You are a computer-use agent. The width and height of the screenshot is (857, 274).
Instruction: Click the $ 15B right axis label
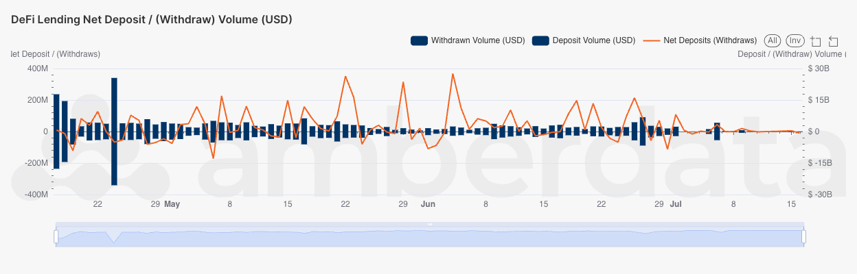point(819,100)
